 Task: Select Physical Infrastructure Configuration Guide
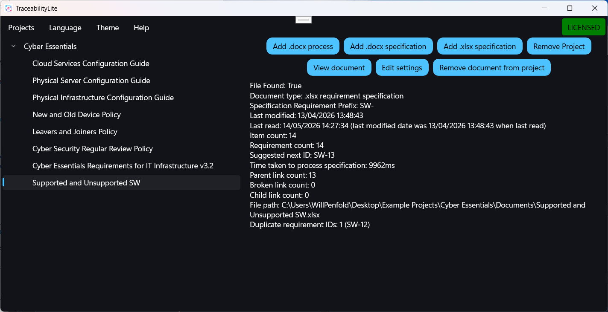click(103, 98)
